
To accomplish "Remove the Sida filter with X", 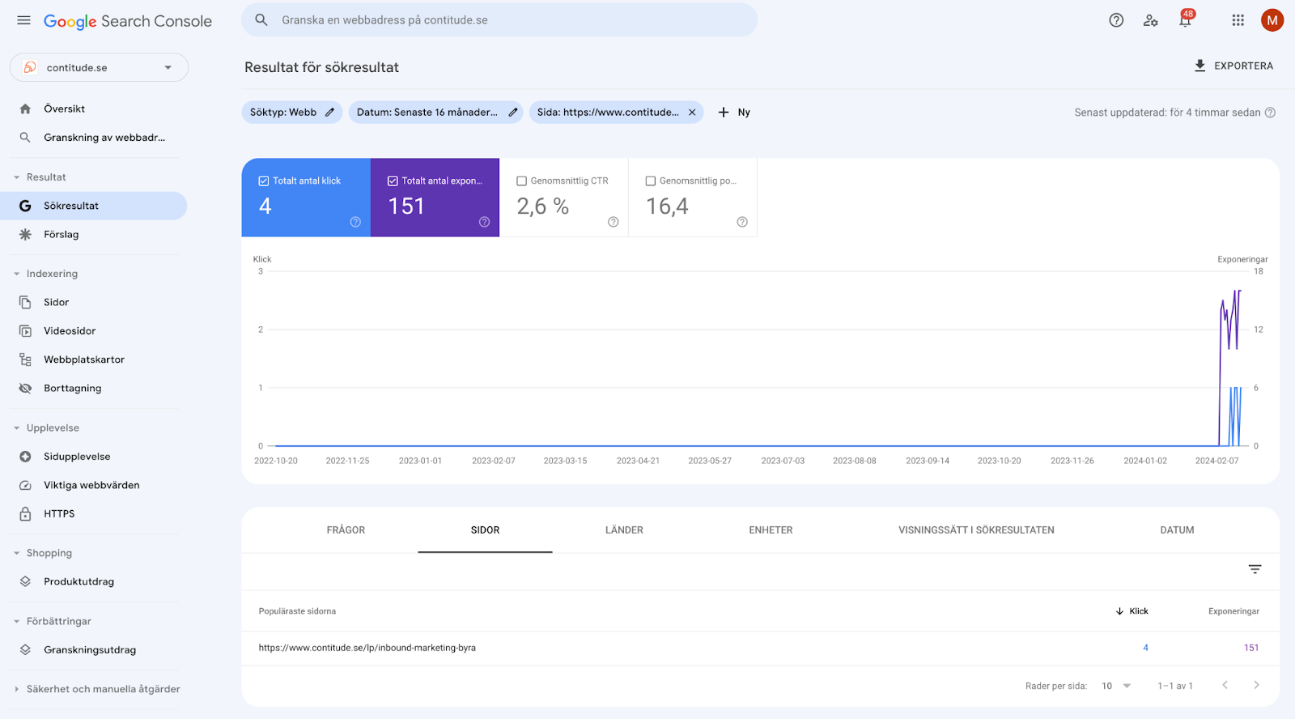I will [692, 113].
